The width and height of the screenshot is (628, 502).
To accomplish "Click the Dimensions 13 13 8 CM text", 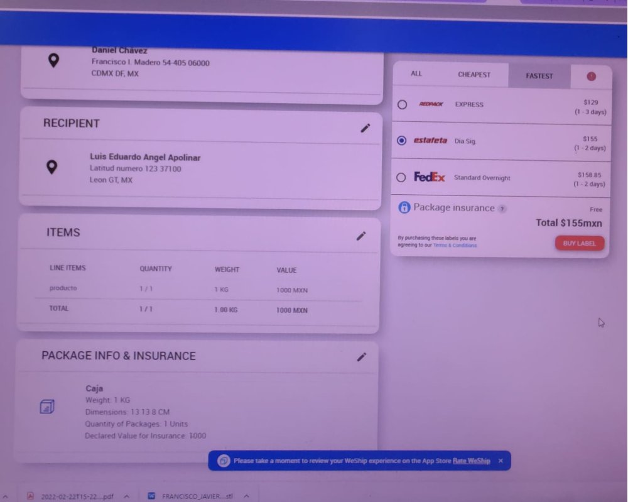I will (x=127, y=412).
